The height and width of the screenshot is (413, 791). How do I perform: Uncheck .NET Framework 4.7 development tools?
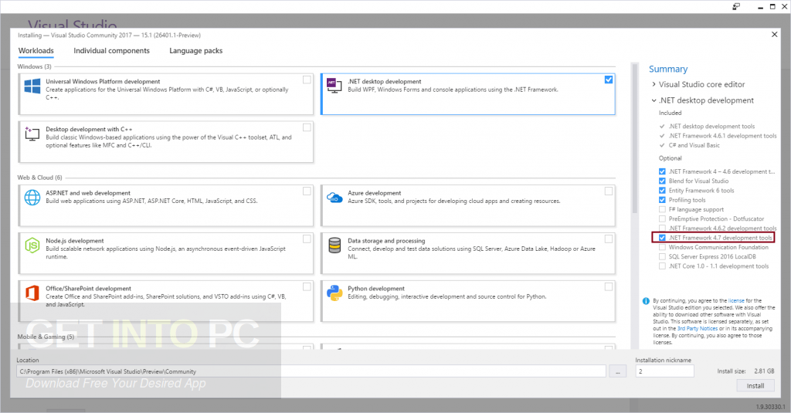662,238
